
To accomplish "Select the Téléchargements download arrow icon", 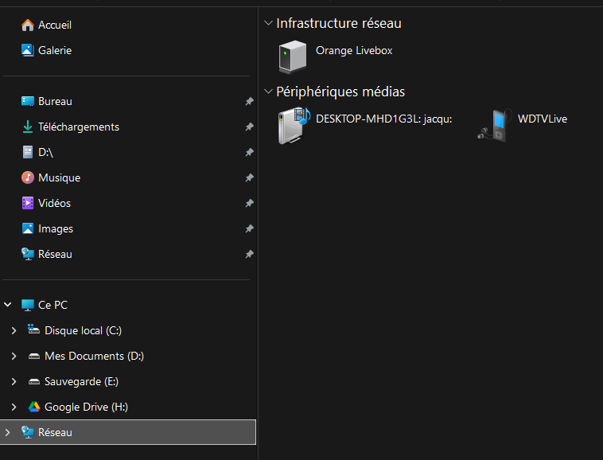I will click(27, 127).
